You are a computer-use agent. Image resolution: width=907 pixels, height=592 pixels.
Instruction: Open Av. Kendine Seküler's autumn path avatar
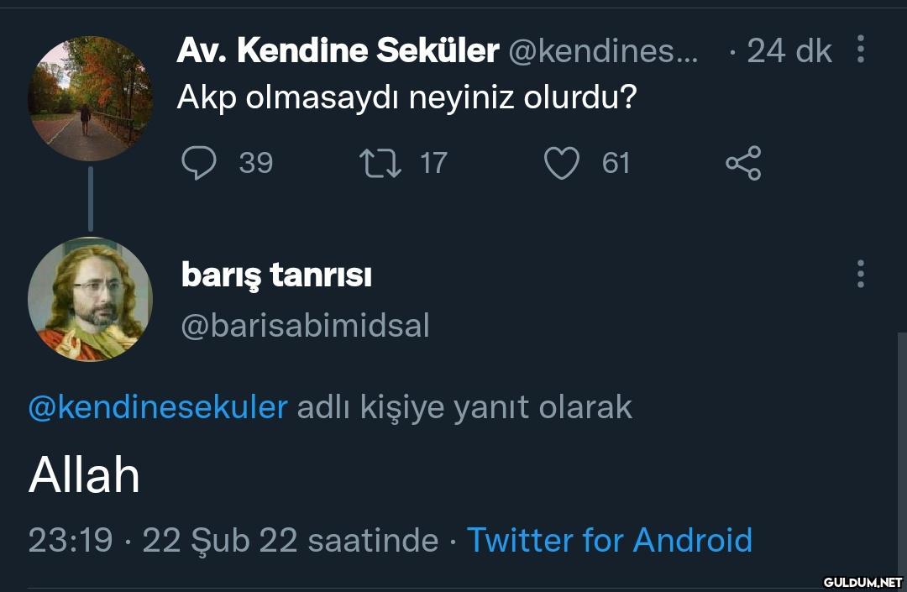pyautogui.click(x=91, y=99)
